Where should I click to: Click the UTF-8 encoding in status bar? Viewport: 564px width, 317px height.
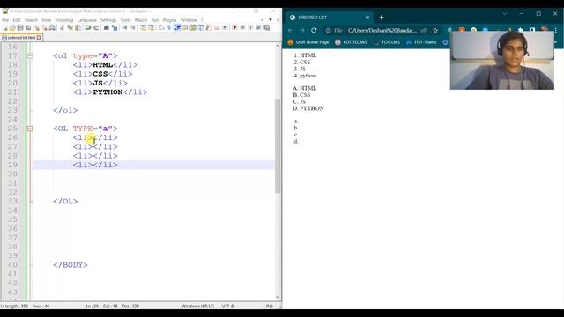click(x=227, y=306)
